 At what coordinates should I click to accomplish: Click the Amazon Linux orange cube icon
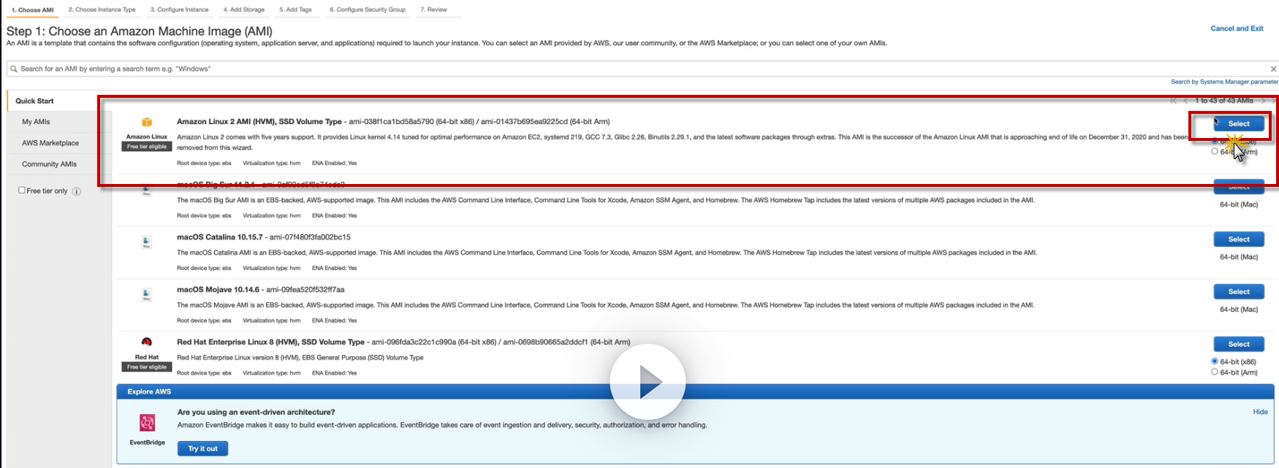[x=147, y=123]
